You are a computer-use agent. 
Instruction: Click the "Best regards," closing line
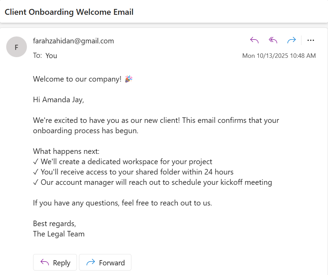(54, 224)
